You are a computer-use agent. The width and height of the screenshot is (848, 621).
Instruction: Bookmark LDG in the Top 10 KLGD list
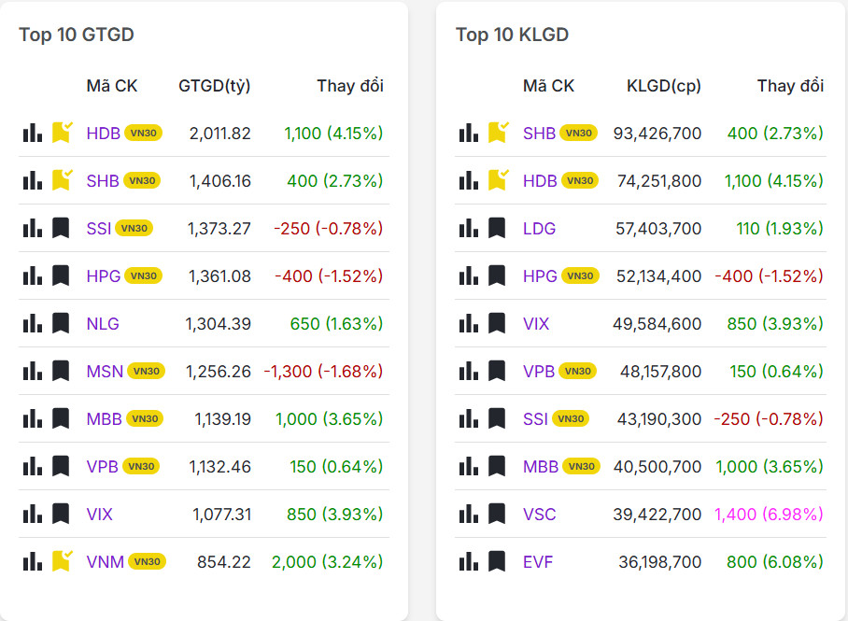pyautogui.click(x=497, y=228)
